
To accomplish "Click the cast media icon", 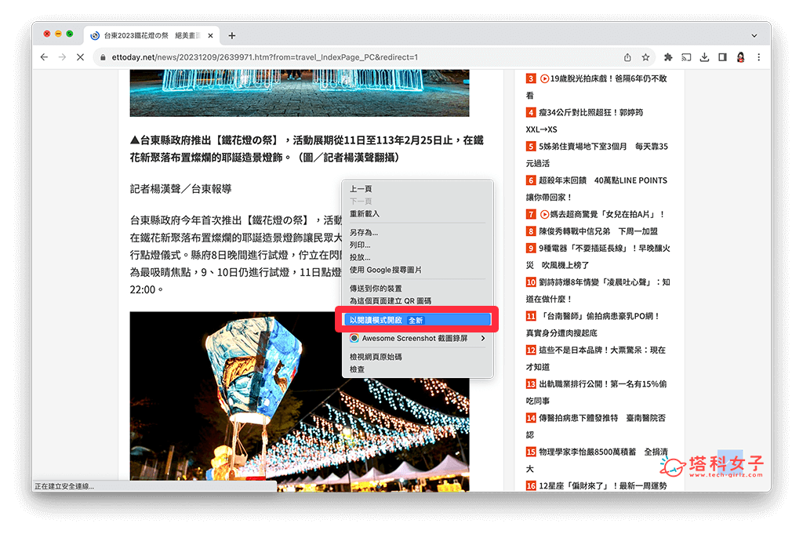I will [x=686, y=57].
